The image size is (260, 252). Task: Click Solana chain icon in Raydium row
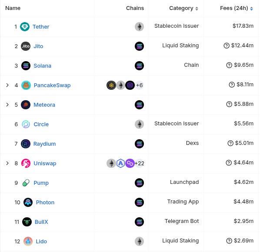139,144
